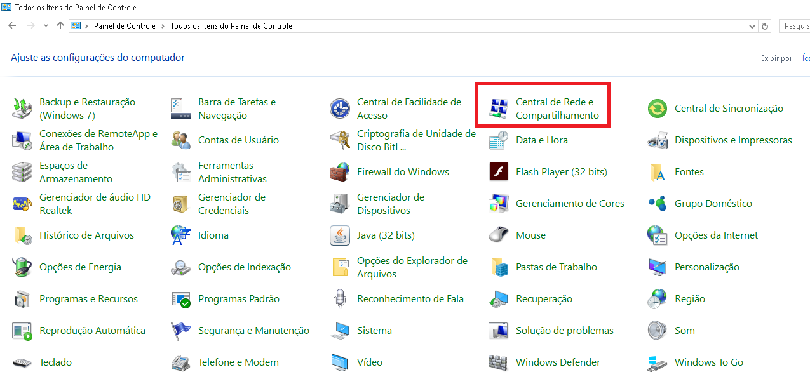Screen dimensions: 810x391
Task: Open the Teclado keyboard icon
Action: pyautogui.click(x=22, y=362)
